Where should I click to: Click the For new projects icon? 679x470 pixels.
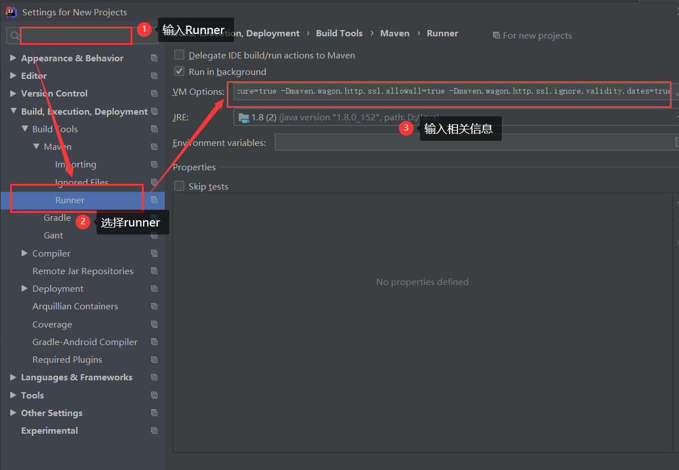tap(496, 36)
